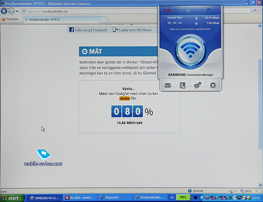Open the chat bubbles icon in Connection Manager
This screenshot has height=202, width=263.
click(x=197, y=86)
